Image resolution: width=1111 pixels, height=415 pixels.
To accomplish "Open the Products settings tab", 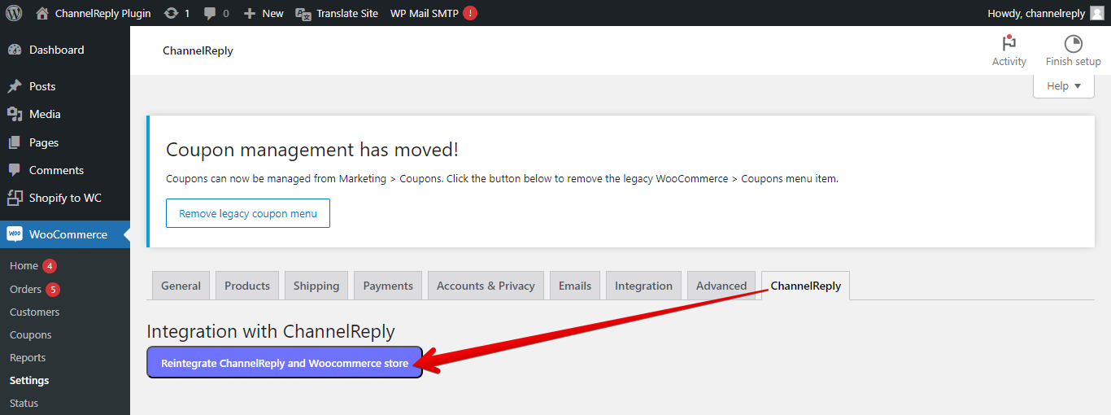I will tap(247, 286).
